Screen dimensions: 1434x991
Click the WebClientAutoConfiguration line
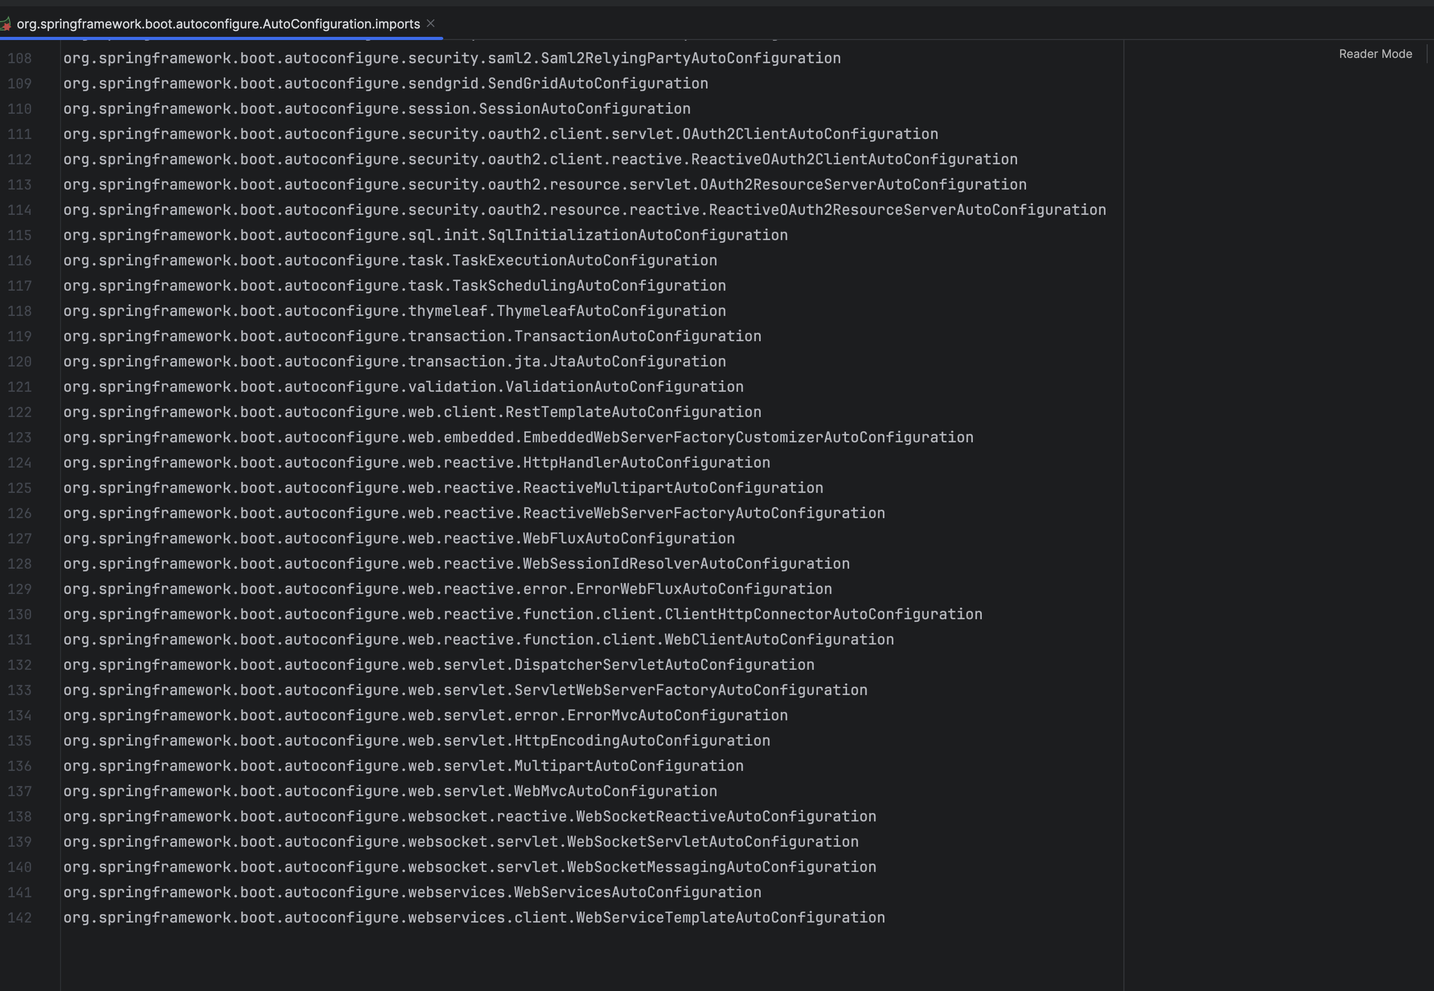pos(479,640)
